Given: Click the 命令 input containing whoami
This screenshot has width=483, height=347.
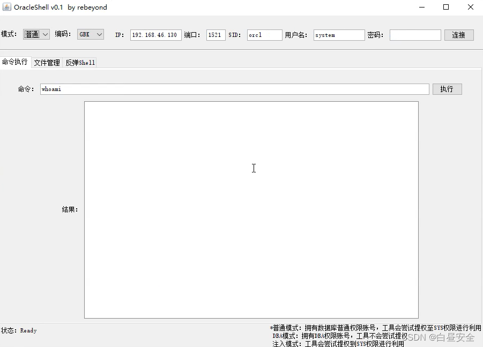Looking at the screenshot, I should 234,89.
